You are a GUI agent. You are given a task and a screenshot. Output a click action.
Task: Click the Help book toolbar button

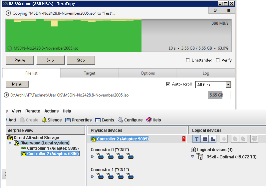[x=153, y=120]
